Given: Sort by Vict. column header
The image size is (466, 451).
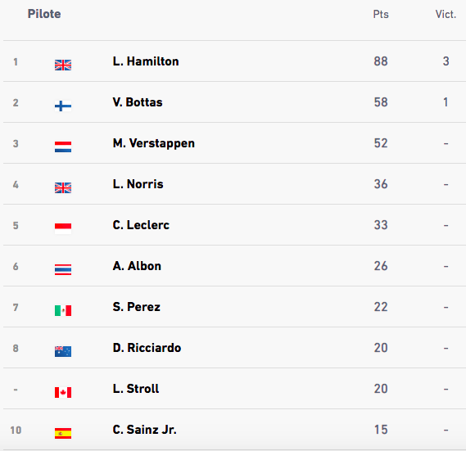Looking at the screenshot, I should pos(446,14).
